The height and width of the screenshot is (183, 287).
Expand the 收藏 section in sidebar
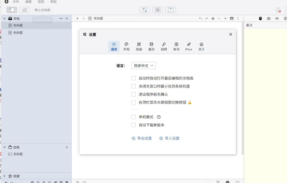pos(4,176)
